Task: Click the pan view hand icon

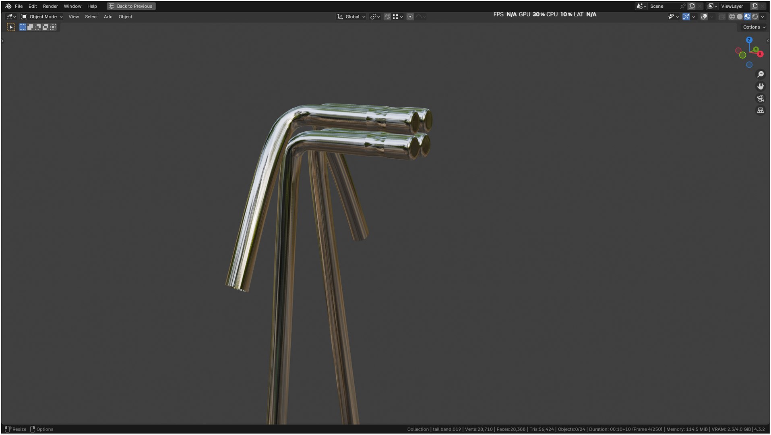Action: pyautogui.click(x=760, y=87)
